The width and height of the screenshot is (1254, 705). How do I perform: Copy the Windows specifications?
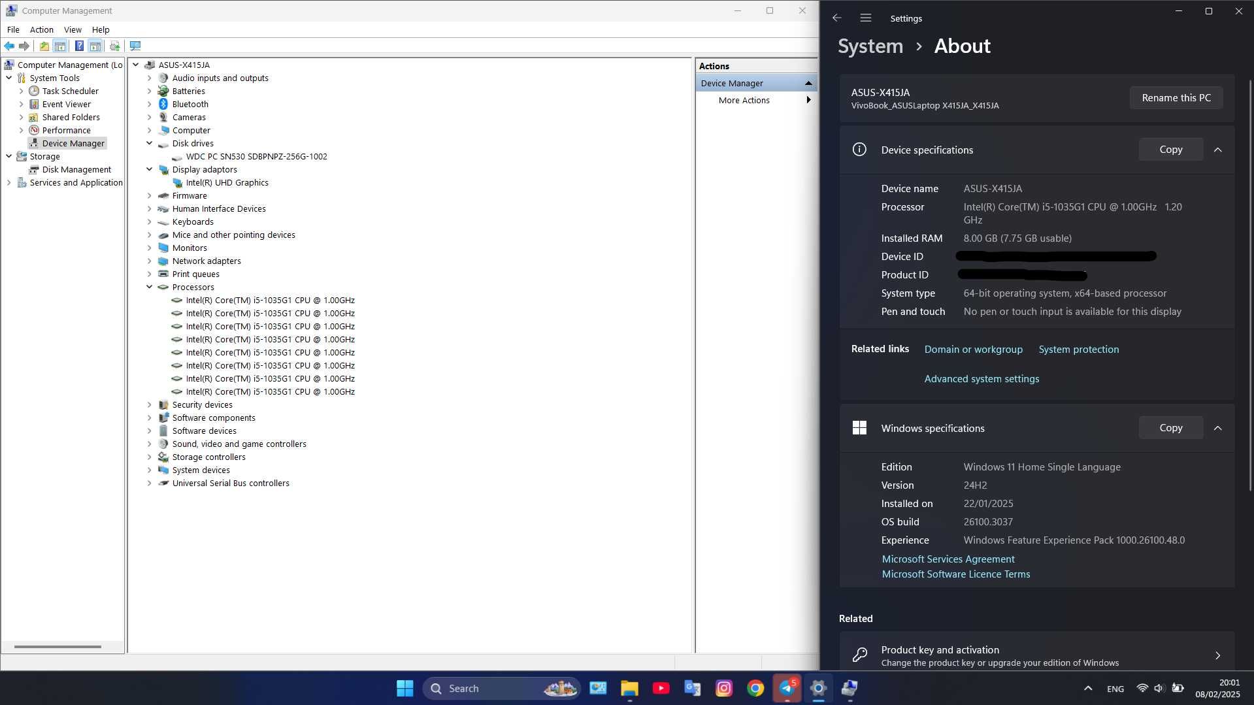click(x=1170, y=428)
